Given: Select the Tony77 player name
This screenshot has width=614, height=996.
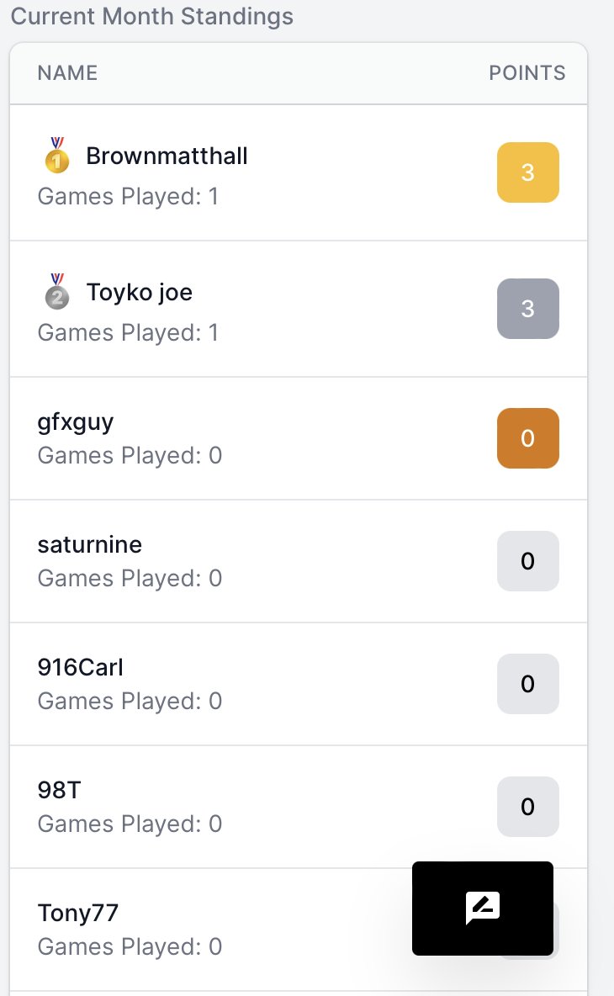Looking at the screenshot, I should click(x=78, y=913).
